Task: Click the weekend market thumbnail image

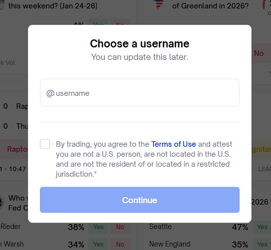Action: (2, 5)
